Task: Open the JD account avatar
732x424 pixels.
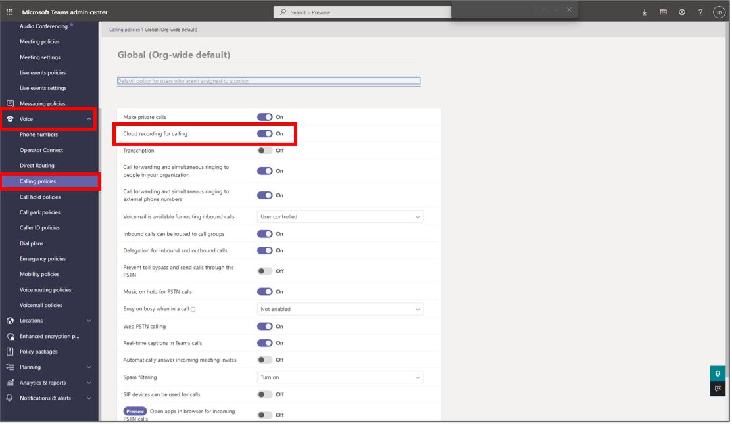Action: 718,12
